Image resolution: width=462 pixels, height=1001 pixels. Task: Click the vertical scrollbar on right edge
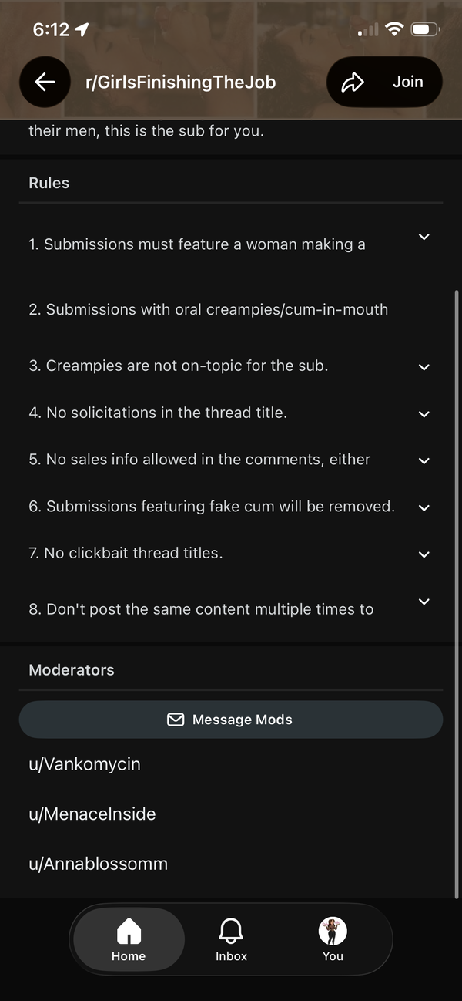[457, 594]
